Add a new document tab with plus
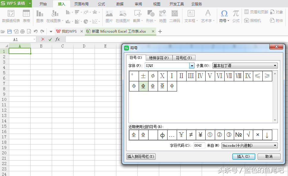Image resolution: width=288 pixels, height=176 pixels. 160,31
